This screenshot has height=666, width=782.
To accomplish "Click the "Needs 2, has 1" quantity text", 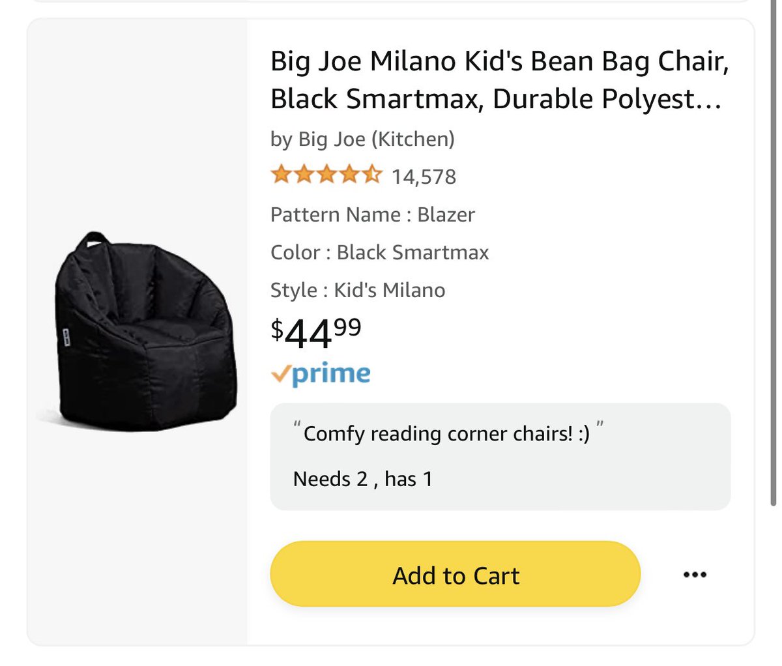I will point(362,479).
